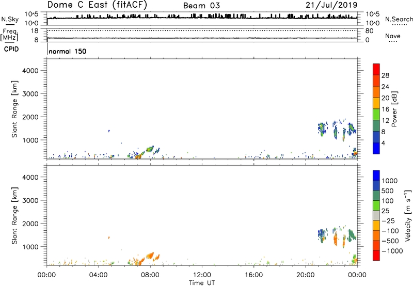
Task: Click the '16:00' time axis tick label
Action: point(253,275)
